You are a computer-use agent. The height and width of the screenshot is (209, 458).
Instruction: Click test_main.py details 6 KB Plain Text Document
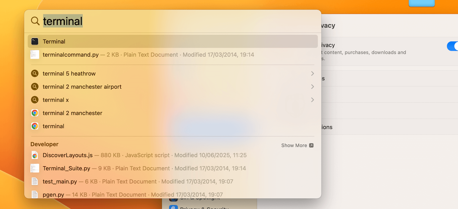coord(121,181)
